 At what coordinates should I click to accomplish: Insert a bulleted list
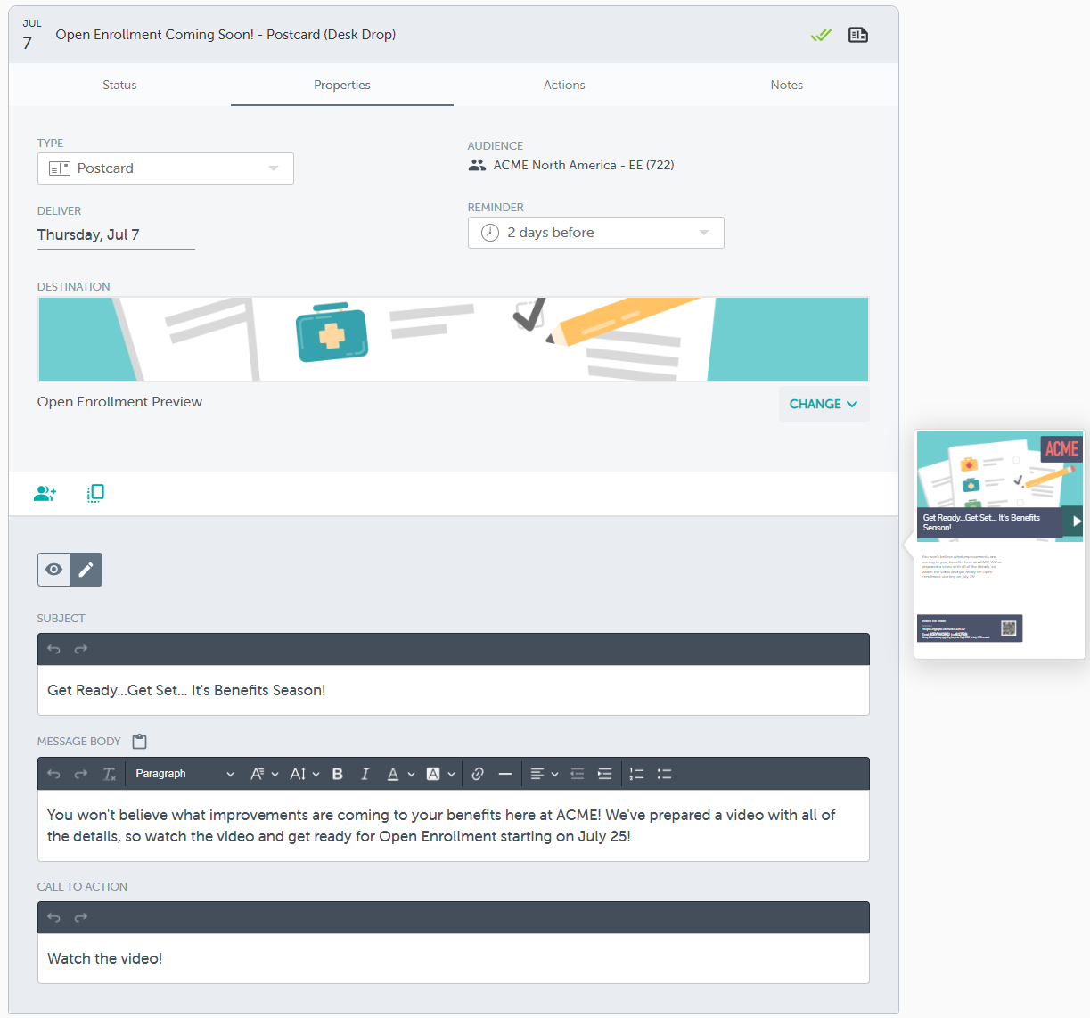664,774
